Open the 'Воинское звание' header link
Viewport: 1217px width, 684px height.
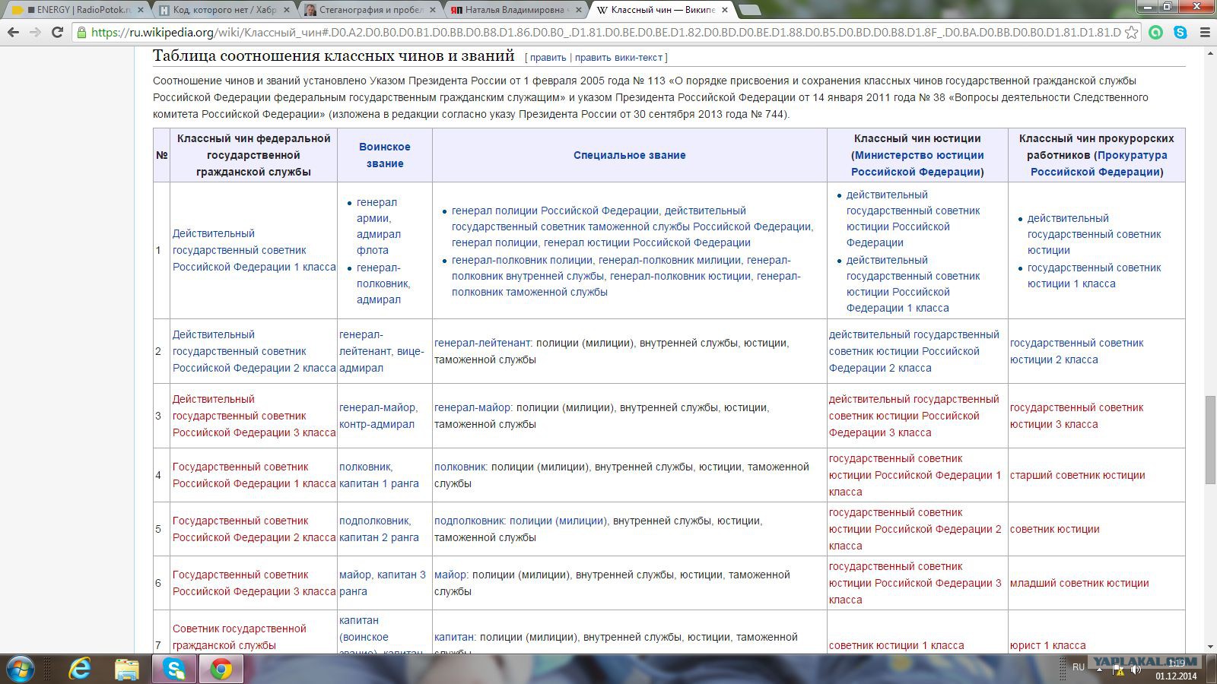click(385, 155)
